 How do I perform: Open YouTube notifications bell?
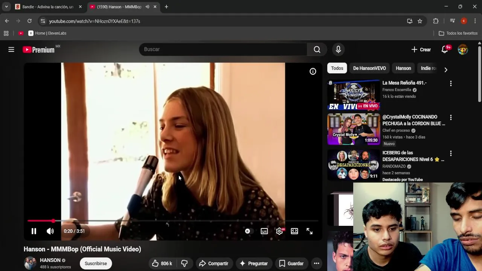[x=445, y=49]
